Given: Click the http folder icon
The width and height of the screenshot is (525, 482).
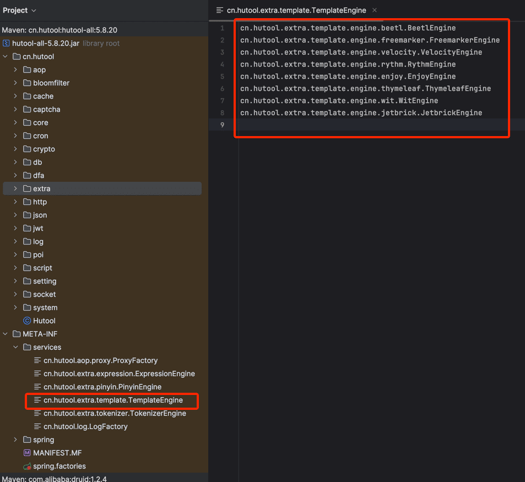Looking at the screenshot, I should (27, 202).
